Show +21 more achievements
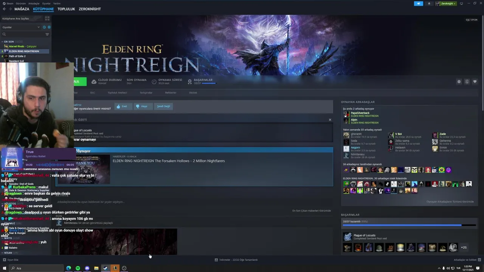 [x=464, y=247]
